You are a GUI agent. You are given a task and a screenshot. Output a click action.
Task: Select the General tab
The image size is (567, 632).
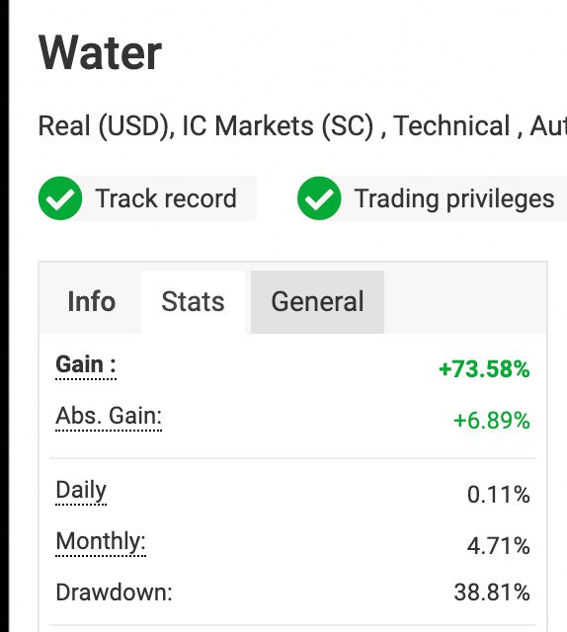click(x=317, y=302)
